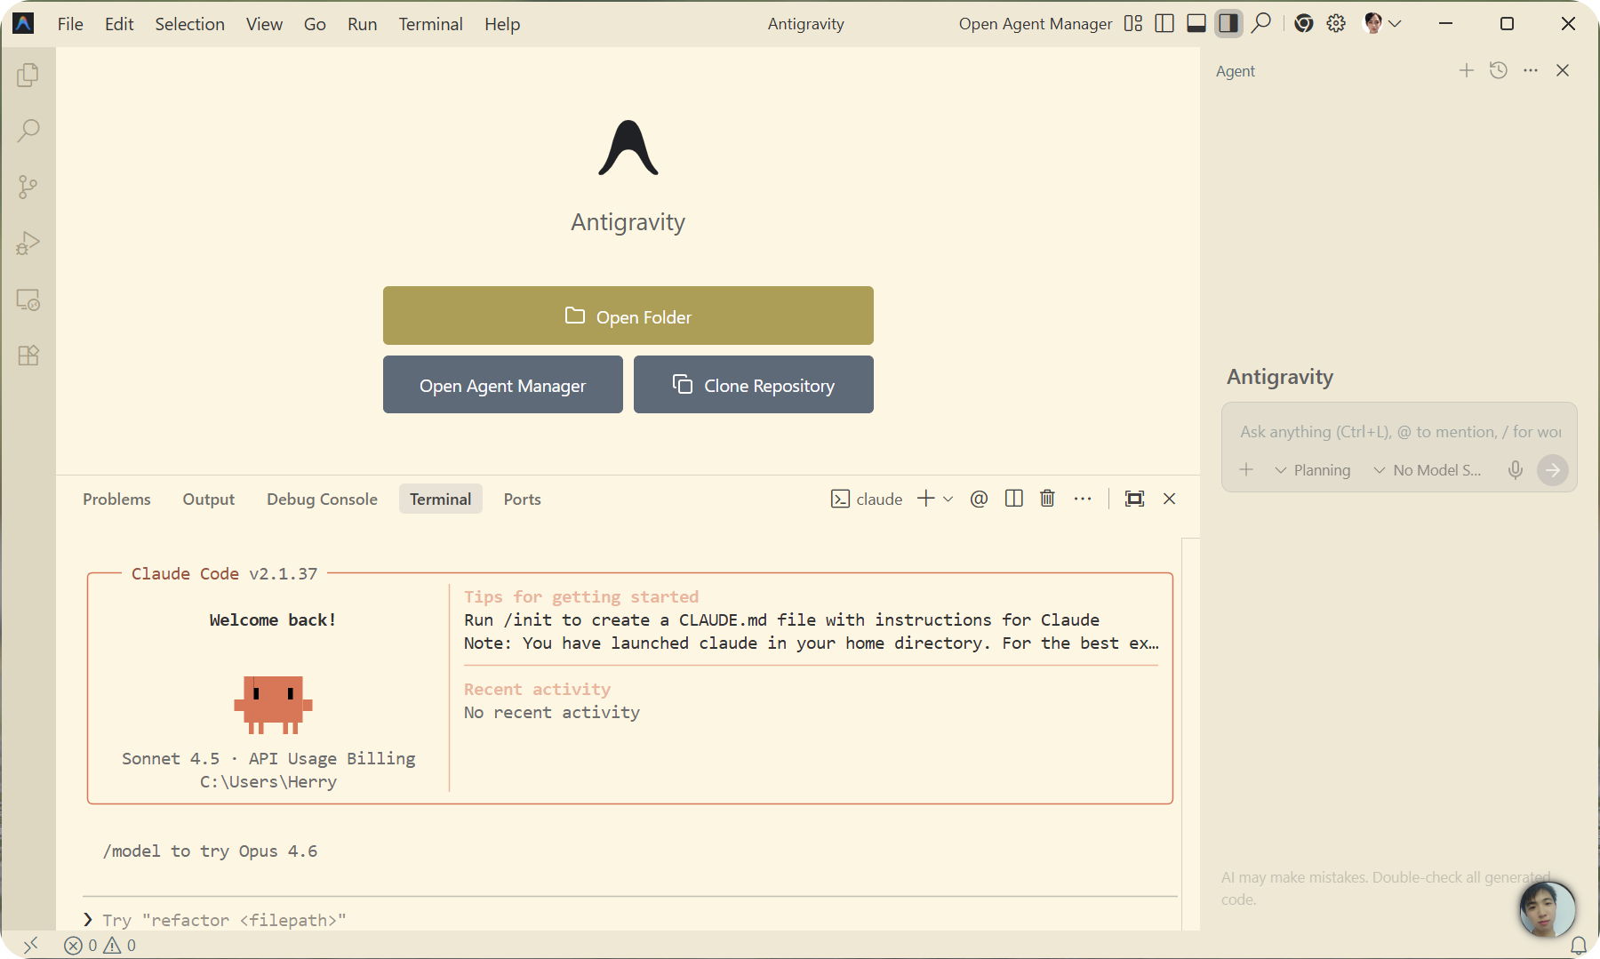Image resolution: width=1600 pixels, height=959 pixels.
Task: Expand the No Model Selected dropdown
Action: 1428,469
